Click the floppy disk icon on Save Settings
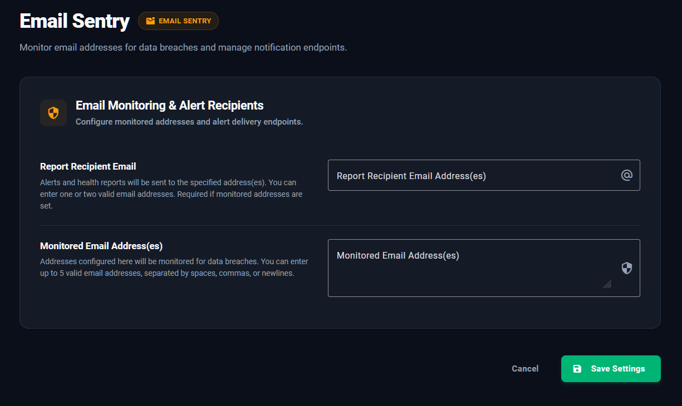 (x=577, y=369)
